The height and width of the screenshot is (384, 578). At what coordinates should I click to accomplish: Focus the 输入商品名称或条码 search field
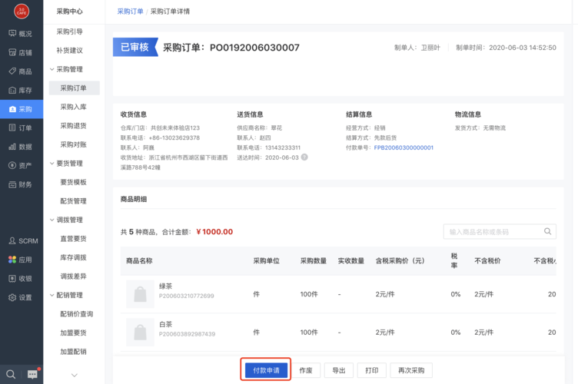(x=500, y=232)
